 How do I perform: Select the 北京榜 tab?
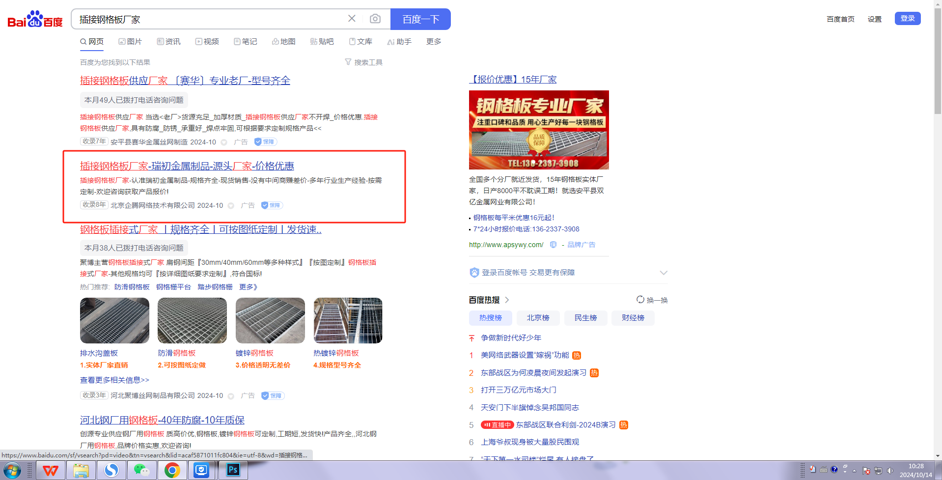tap(538, 318)
